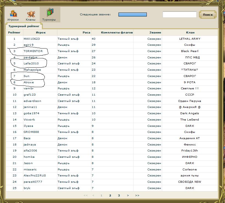Jump to next page with > arrow
The width and height of the screenshot is (225, 203).
coord(128,195)
